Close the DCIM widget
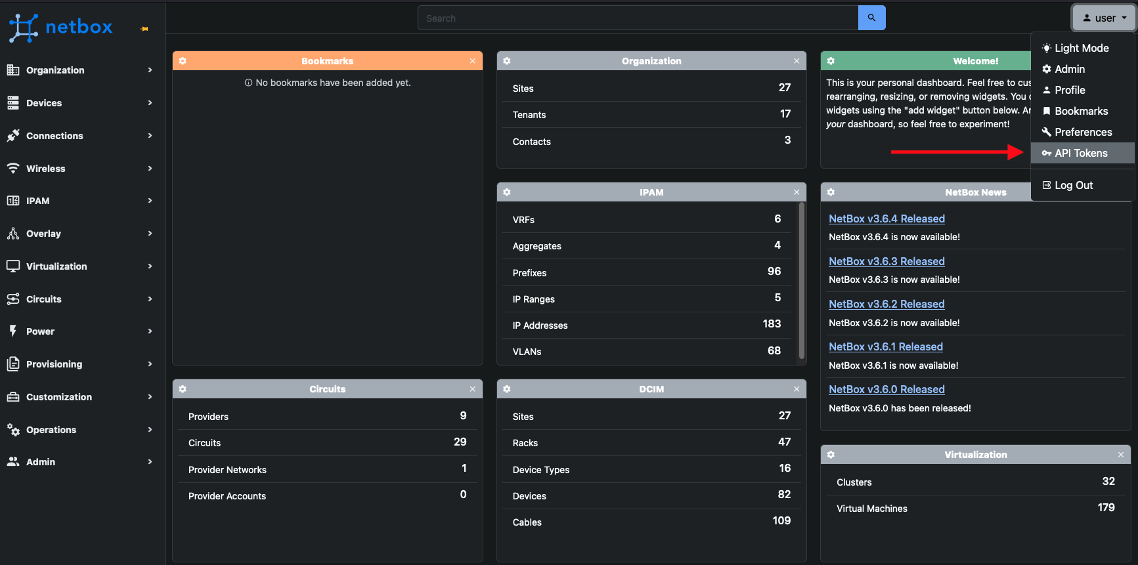Viewport: 1138px width, 565px height. pyautogui.click(x=797, y=389)
